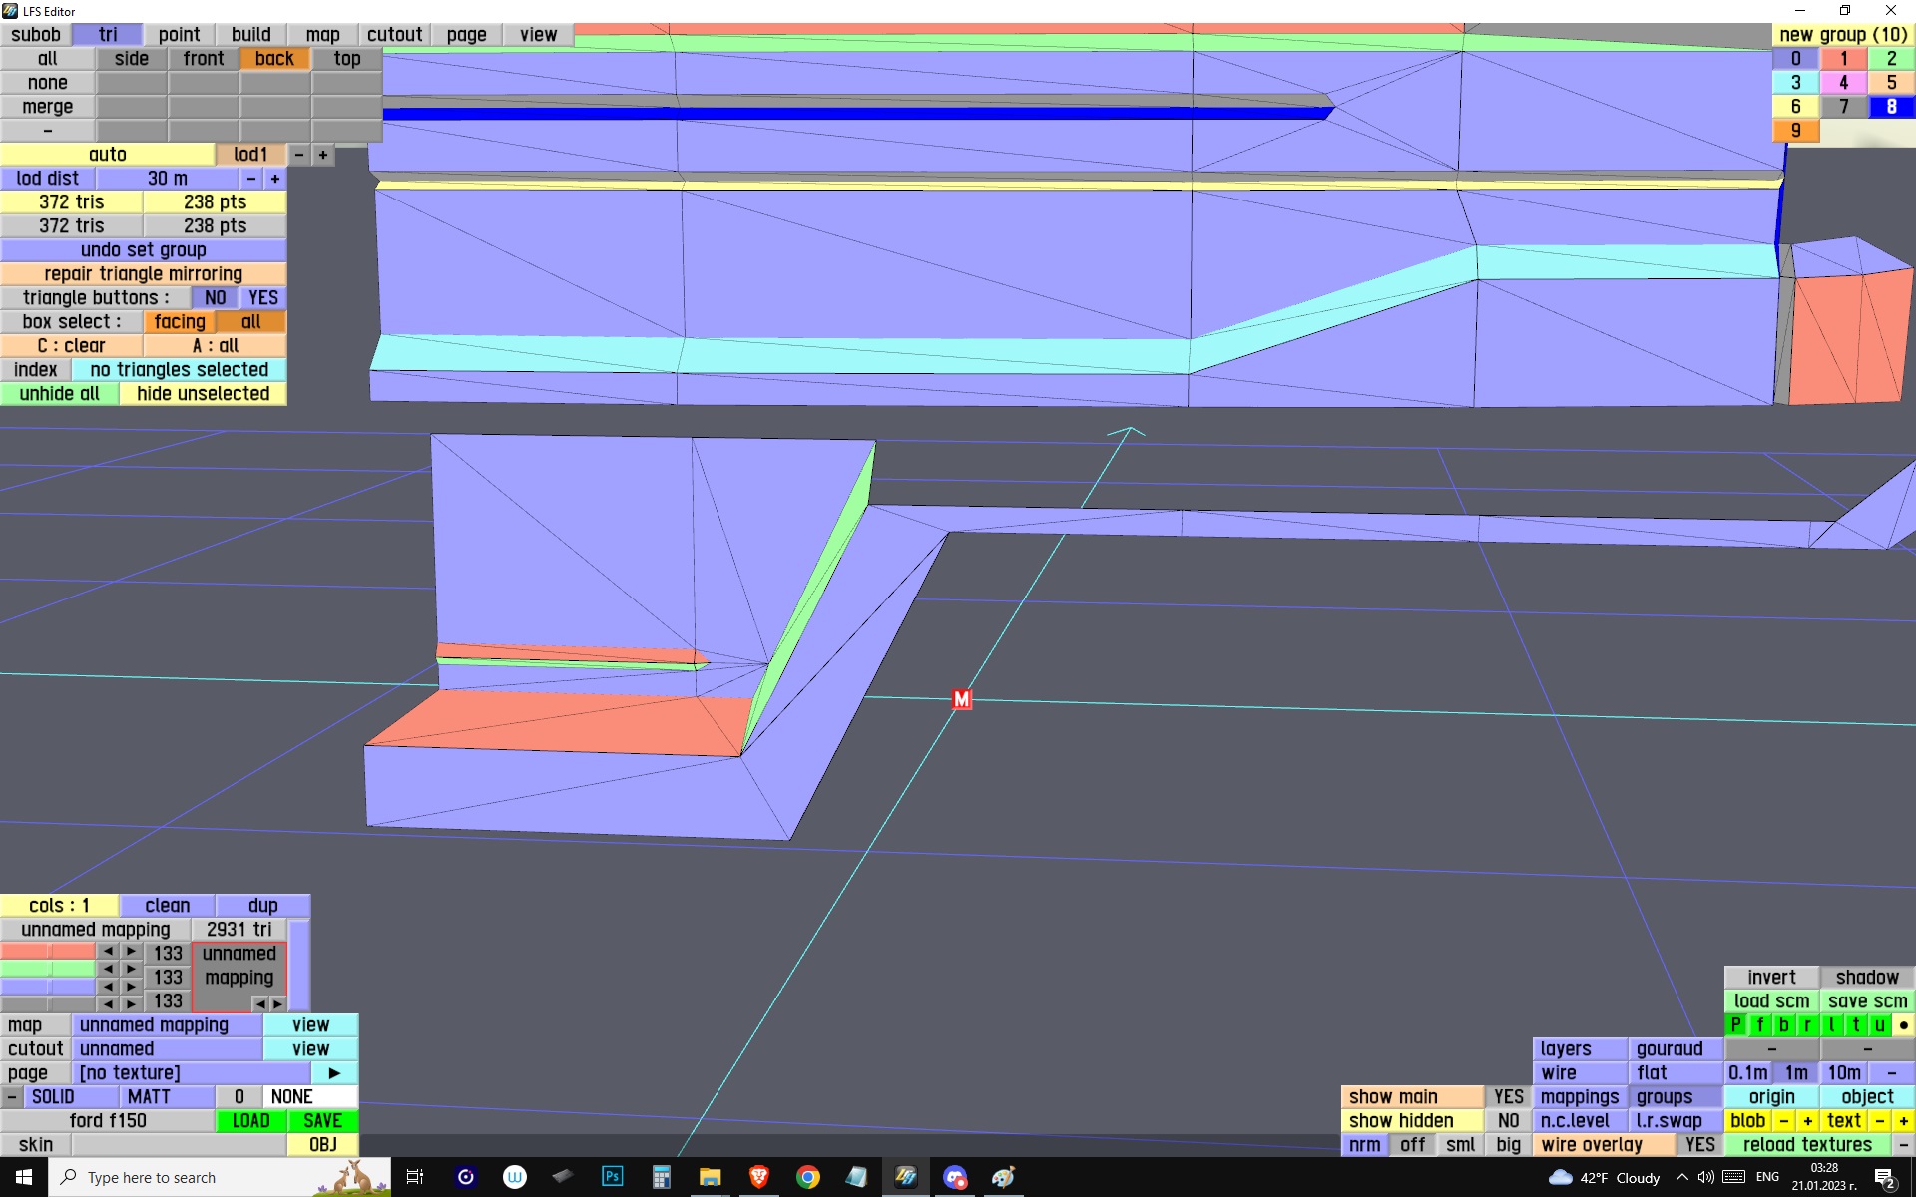
Task: Expand the page texture arrow
Action: coord(334,1072)
